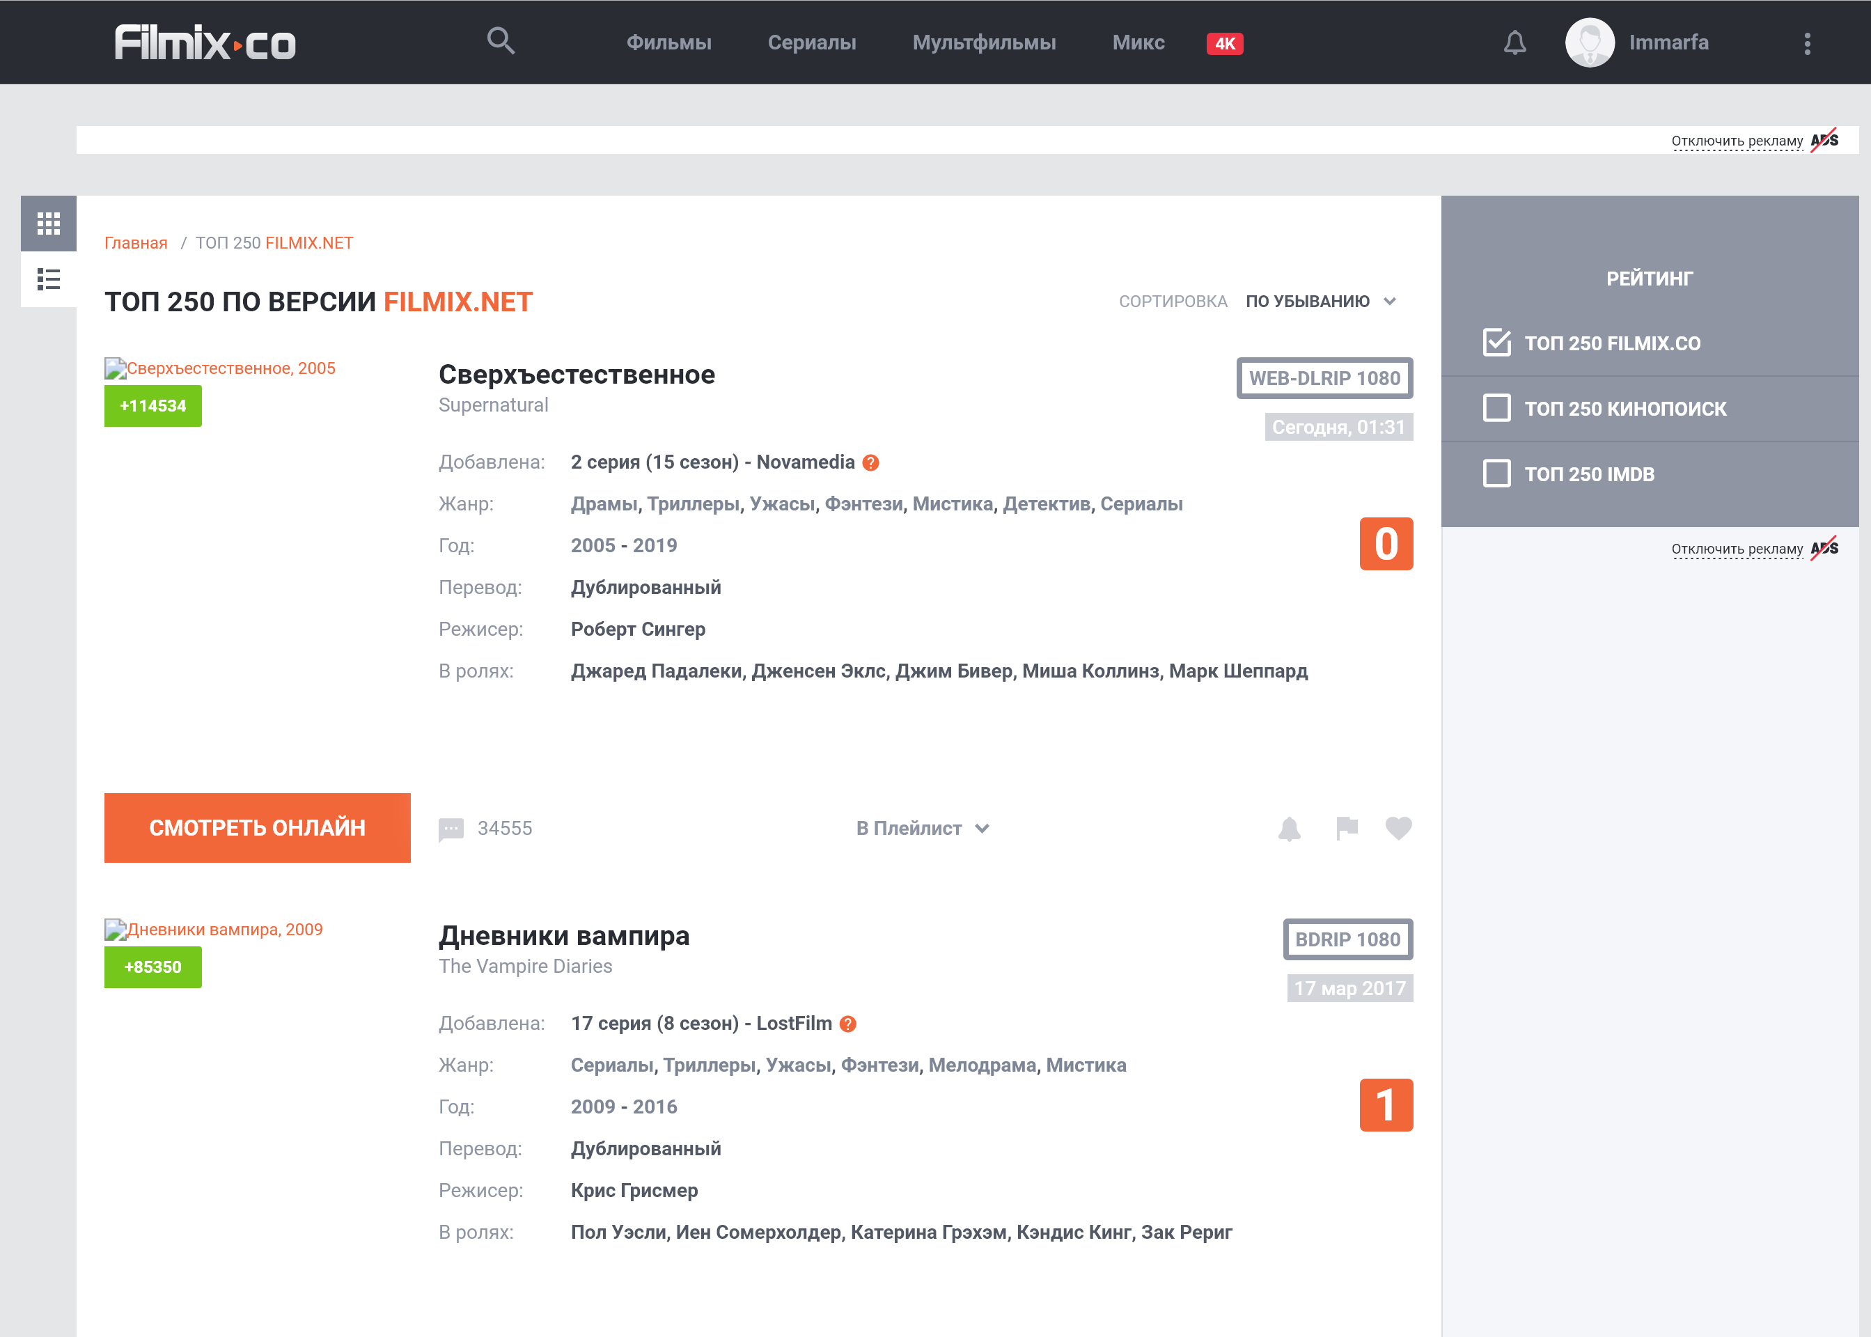
Task: Click the СМОТРЕТЬ ОНЛАЙН button
Action: pyautogui.click(x=257, y=827)
